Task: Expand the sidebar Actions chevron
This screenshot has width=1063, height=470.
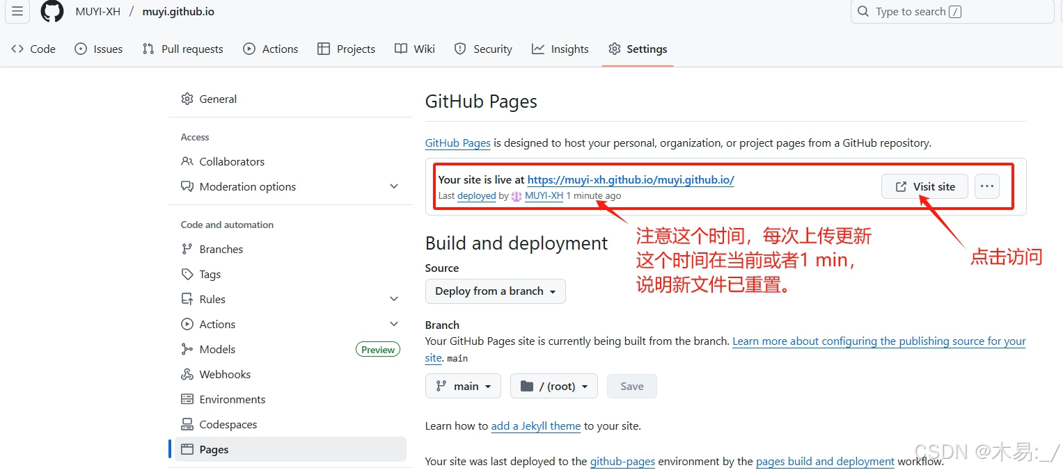Action: pyautogui.click(x=394, y=324)
